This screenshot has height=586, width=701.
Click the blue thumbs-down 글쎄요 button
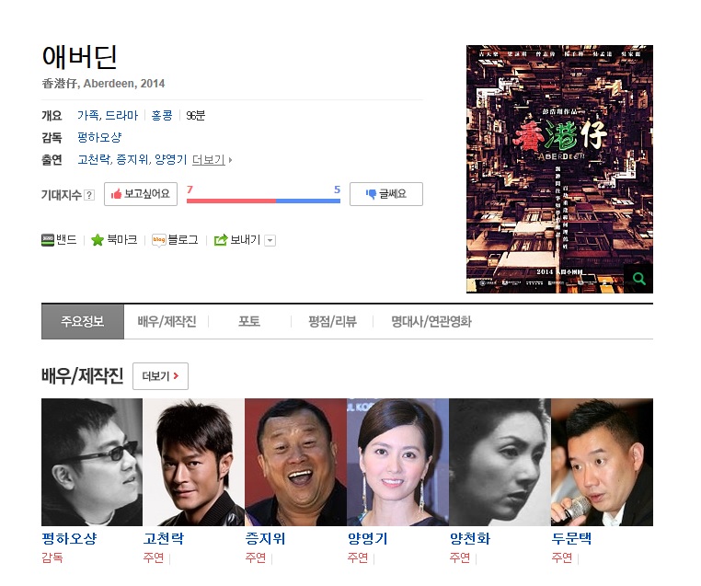click(x=386, y=194)
